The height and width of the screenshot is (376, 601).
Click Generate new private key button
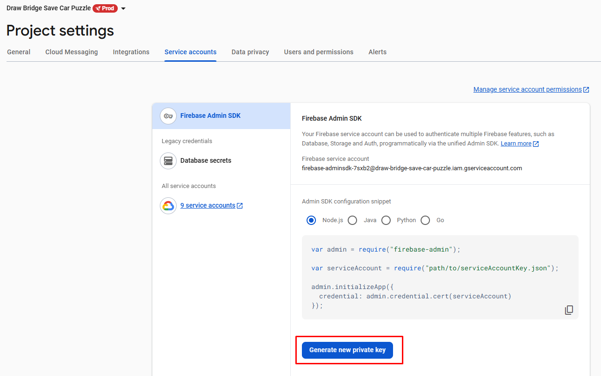coord(347,350)
